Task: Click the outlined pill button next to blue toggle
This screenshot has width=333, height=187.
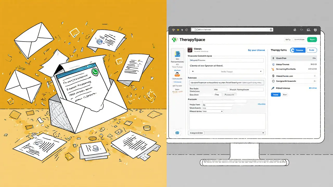Action: tap(312, 50)
